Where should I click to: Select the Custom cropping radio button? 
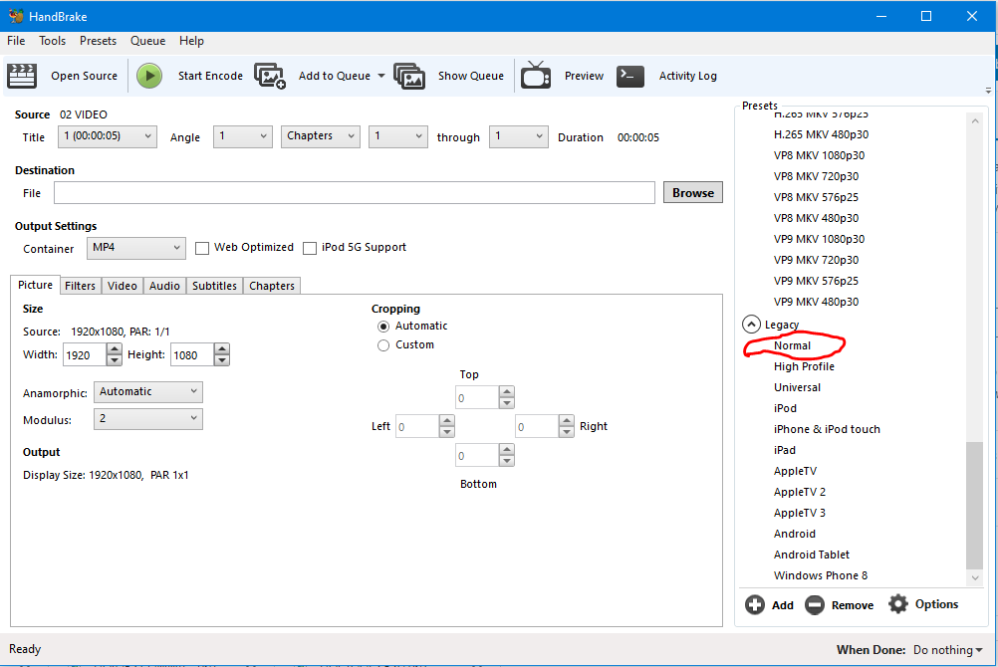pyautogui.click(x=383, y=345)
